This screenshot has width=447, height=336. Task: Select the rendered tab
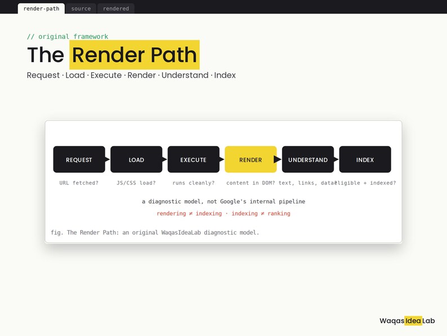click(116, 8)
